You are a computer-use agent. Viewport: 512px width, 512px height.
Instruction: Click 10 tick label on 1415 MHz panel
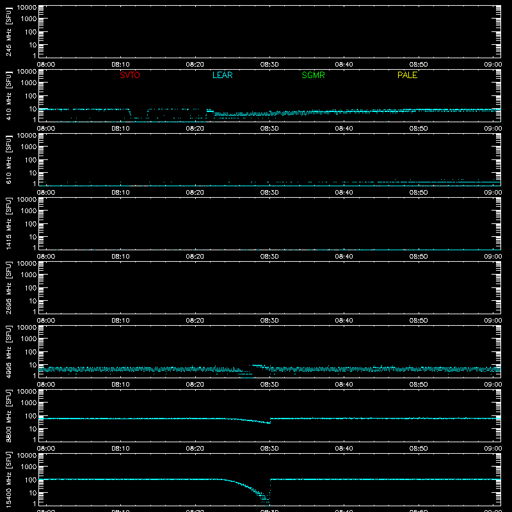coord(33,237)
